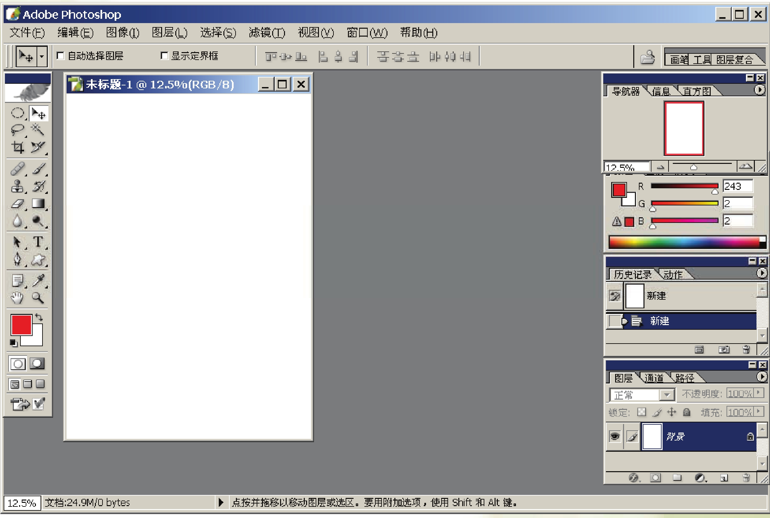This screenshot has width=770, height=518.
Task: Open the Layers panel flyout menu arrow
Action: pos(761,377)
